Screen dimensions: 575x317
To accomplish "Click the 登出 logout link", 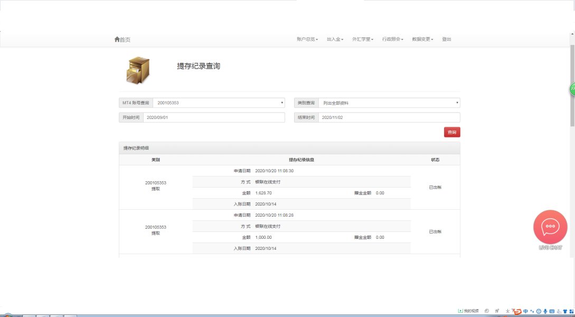I will click(x=447, y=40).
